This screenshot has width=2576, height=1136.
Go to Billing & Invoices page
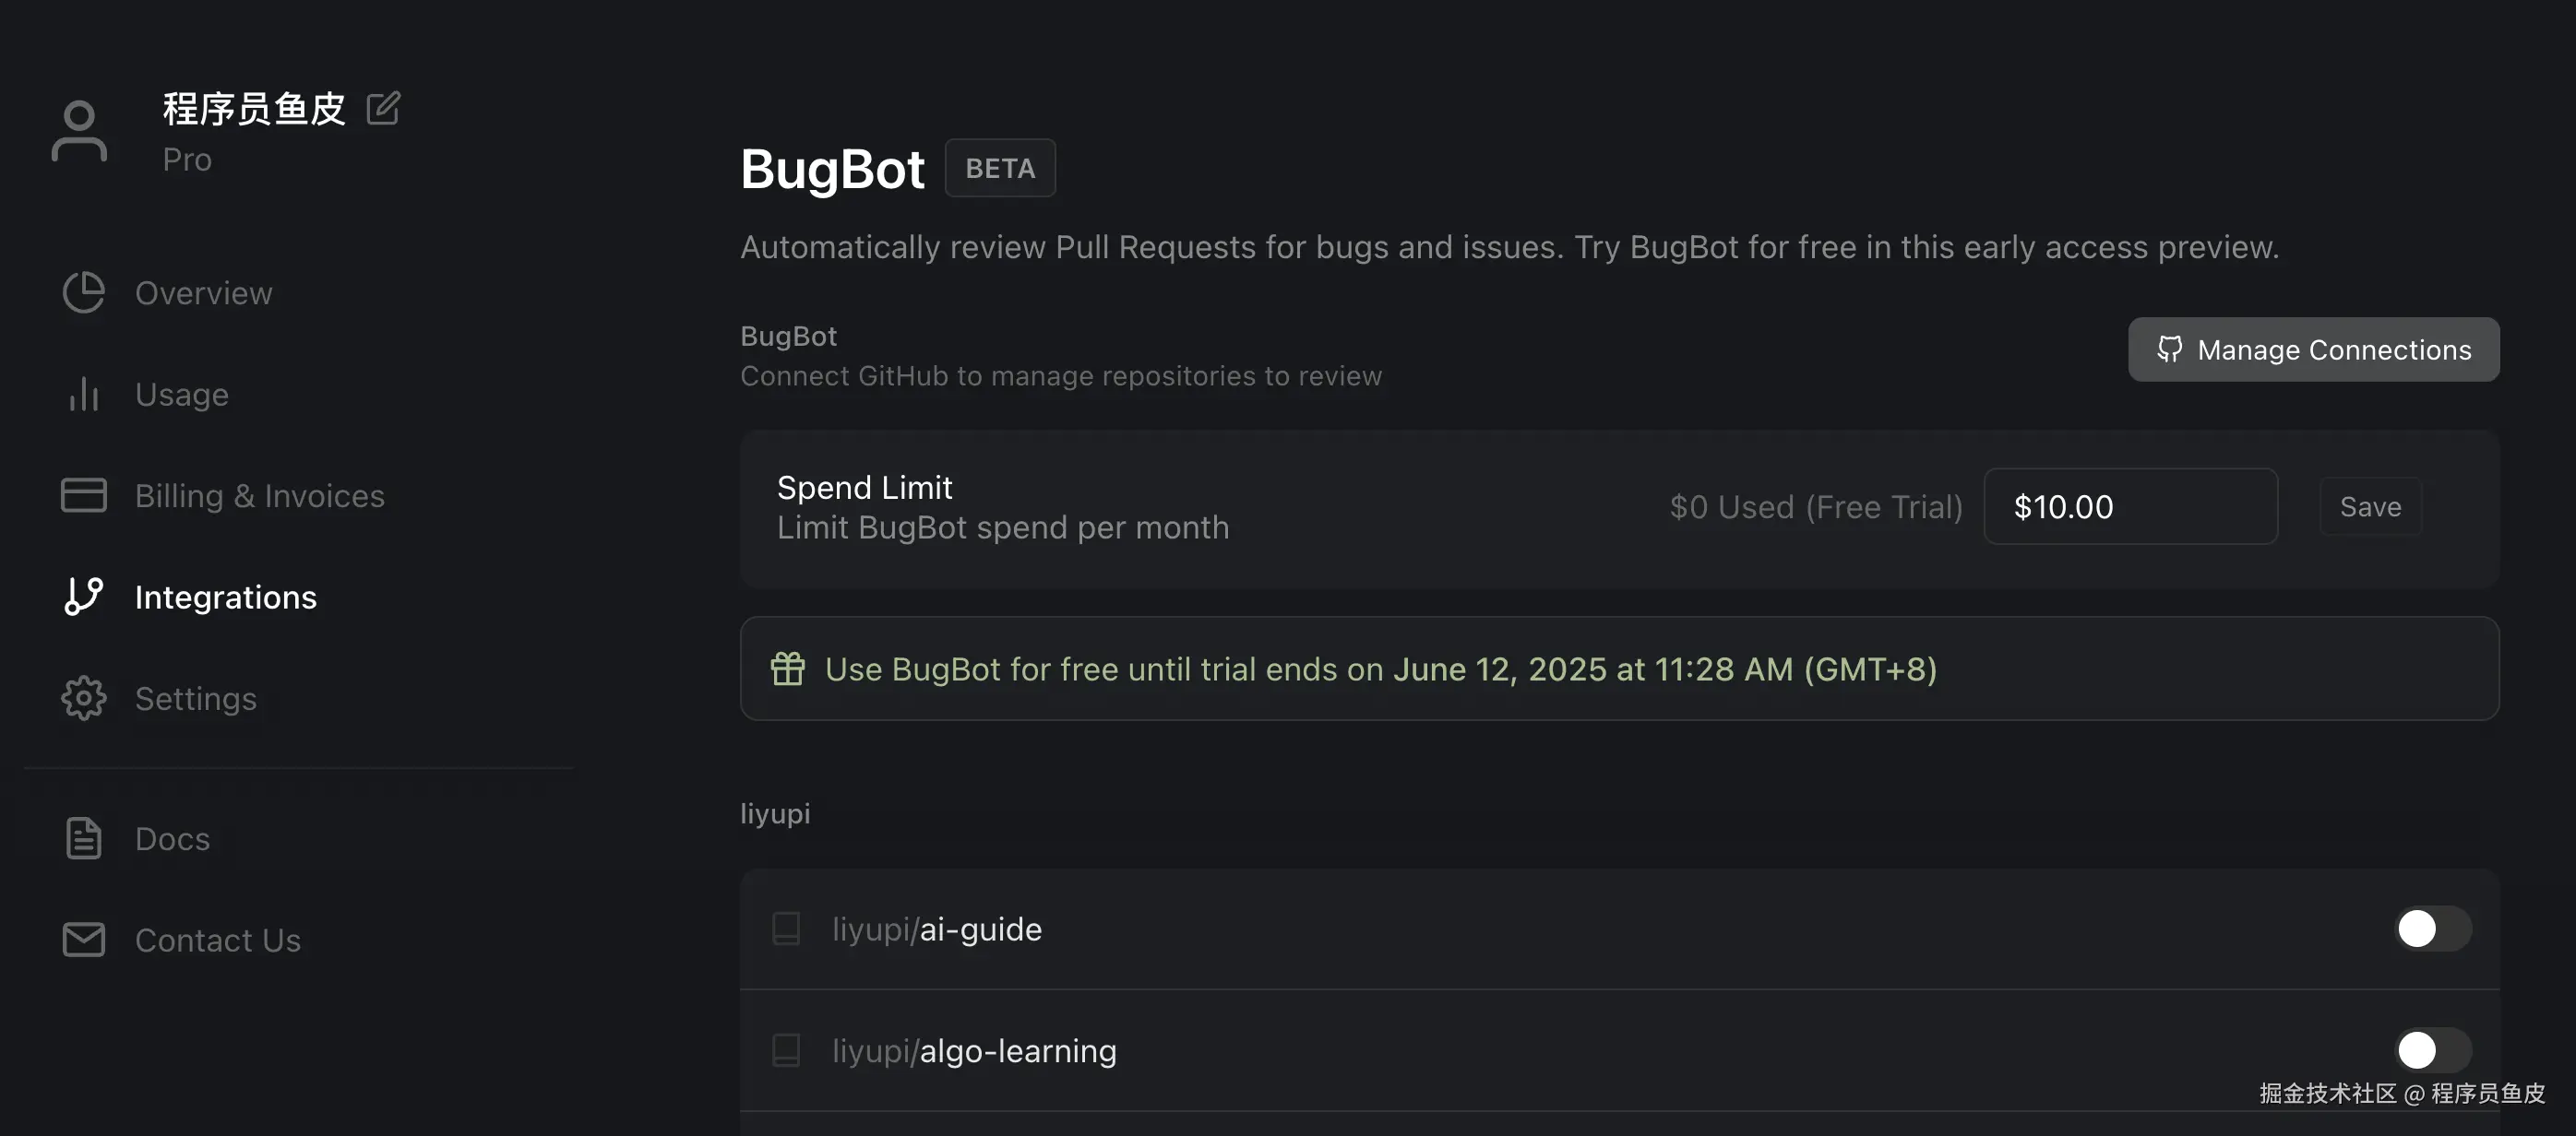[259, 495]
